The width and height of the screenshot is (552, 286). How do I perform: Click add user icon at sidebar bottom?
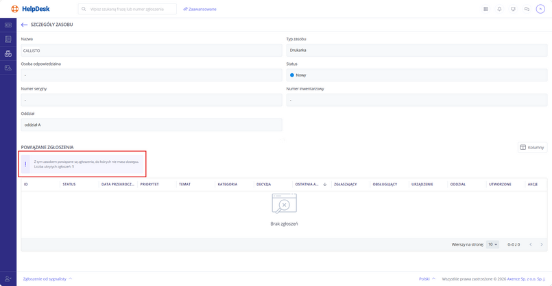[x=8, y=278]
